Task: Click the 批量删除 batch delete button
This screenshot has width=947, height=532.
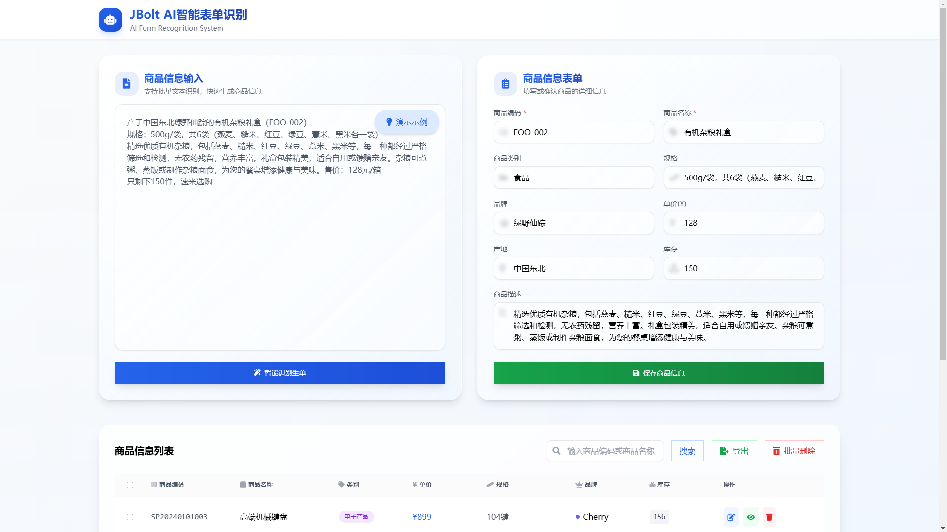Action: click(x=794, y=451)
